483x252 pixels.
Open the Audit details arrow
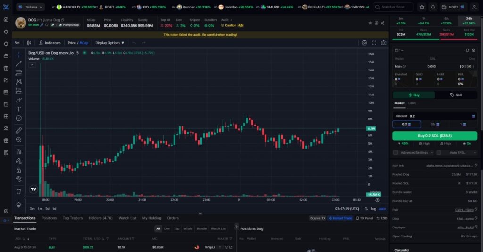[231, 20]
